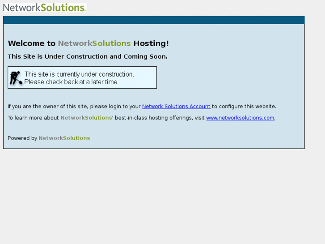This screenshot has width=325, height=244.
Task: Click the construction worker icon
Action: pos(16,78)
